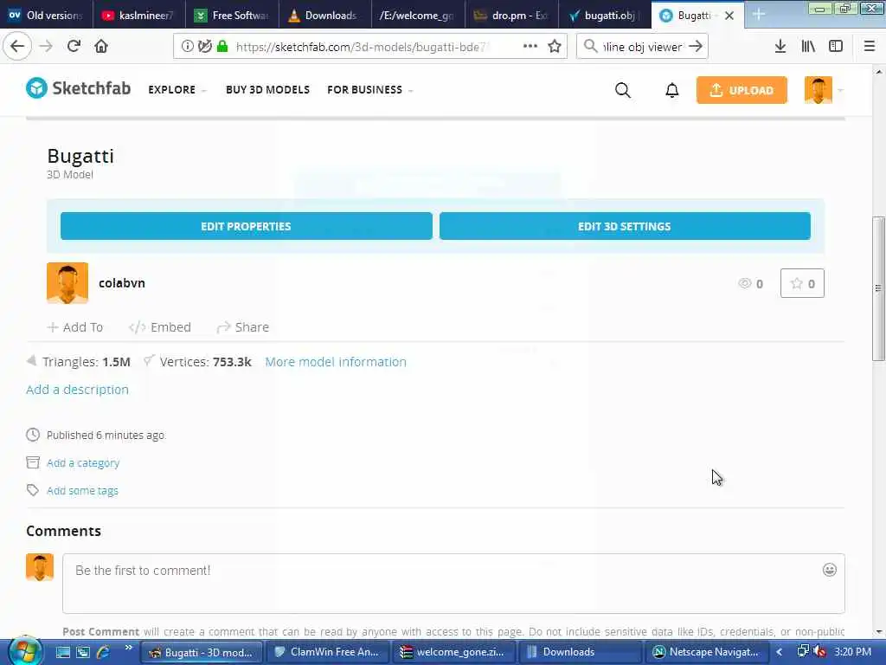
Task: Open the Firefox hamburger menu
Action: (x=870, y=47)
